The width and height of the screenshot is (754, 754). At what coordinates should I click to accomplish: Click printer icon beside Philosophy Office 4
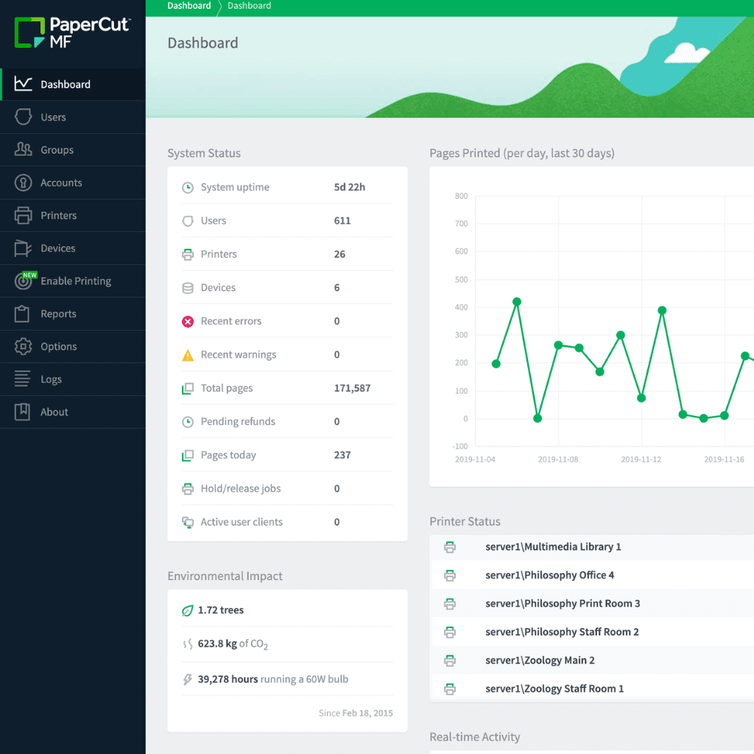pos(450,575)
